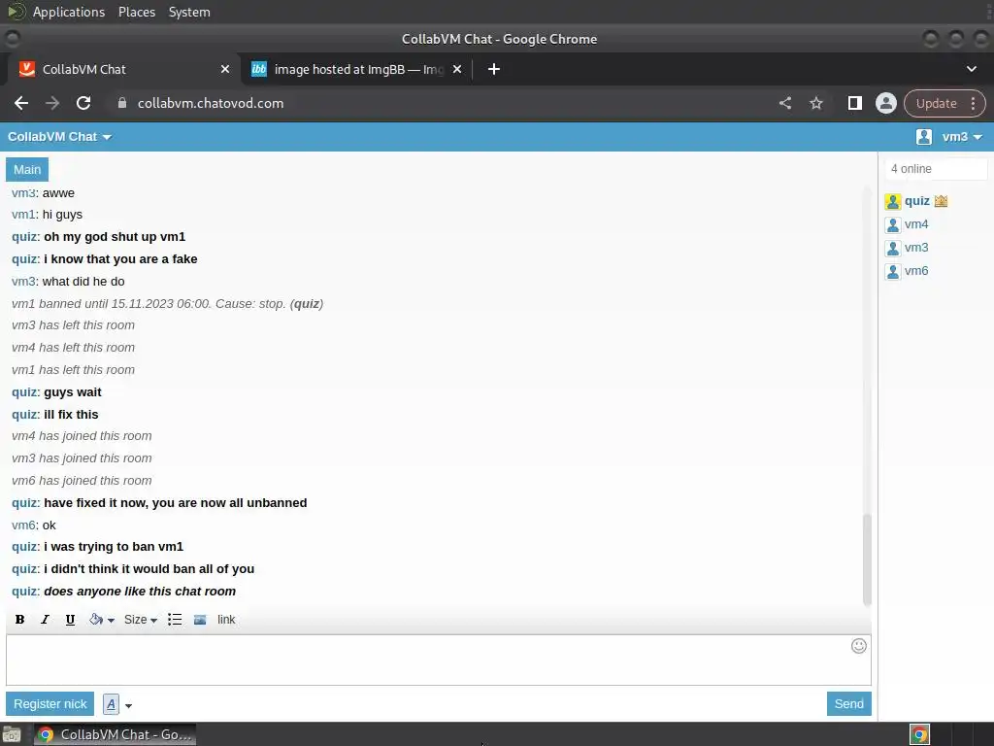Open the emoji smiley picker
Screen dimensions: 994x746
(859, 646)
